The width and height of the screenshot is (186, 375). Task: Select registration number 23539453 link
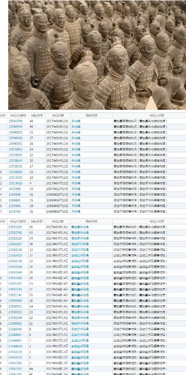click(15, 149)
